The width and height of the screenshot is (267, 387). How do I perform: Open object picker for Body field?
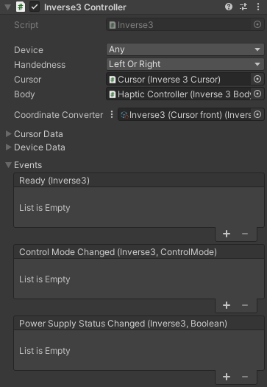(x=257, y=94)
